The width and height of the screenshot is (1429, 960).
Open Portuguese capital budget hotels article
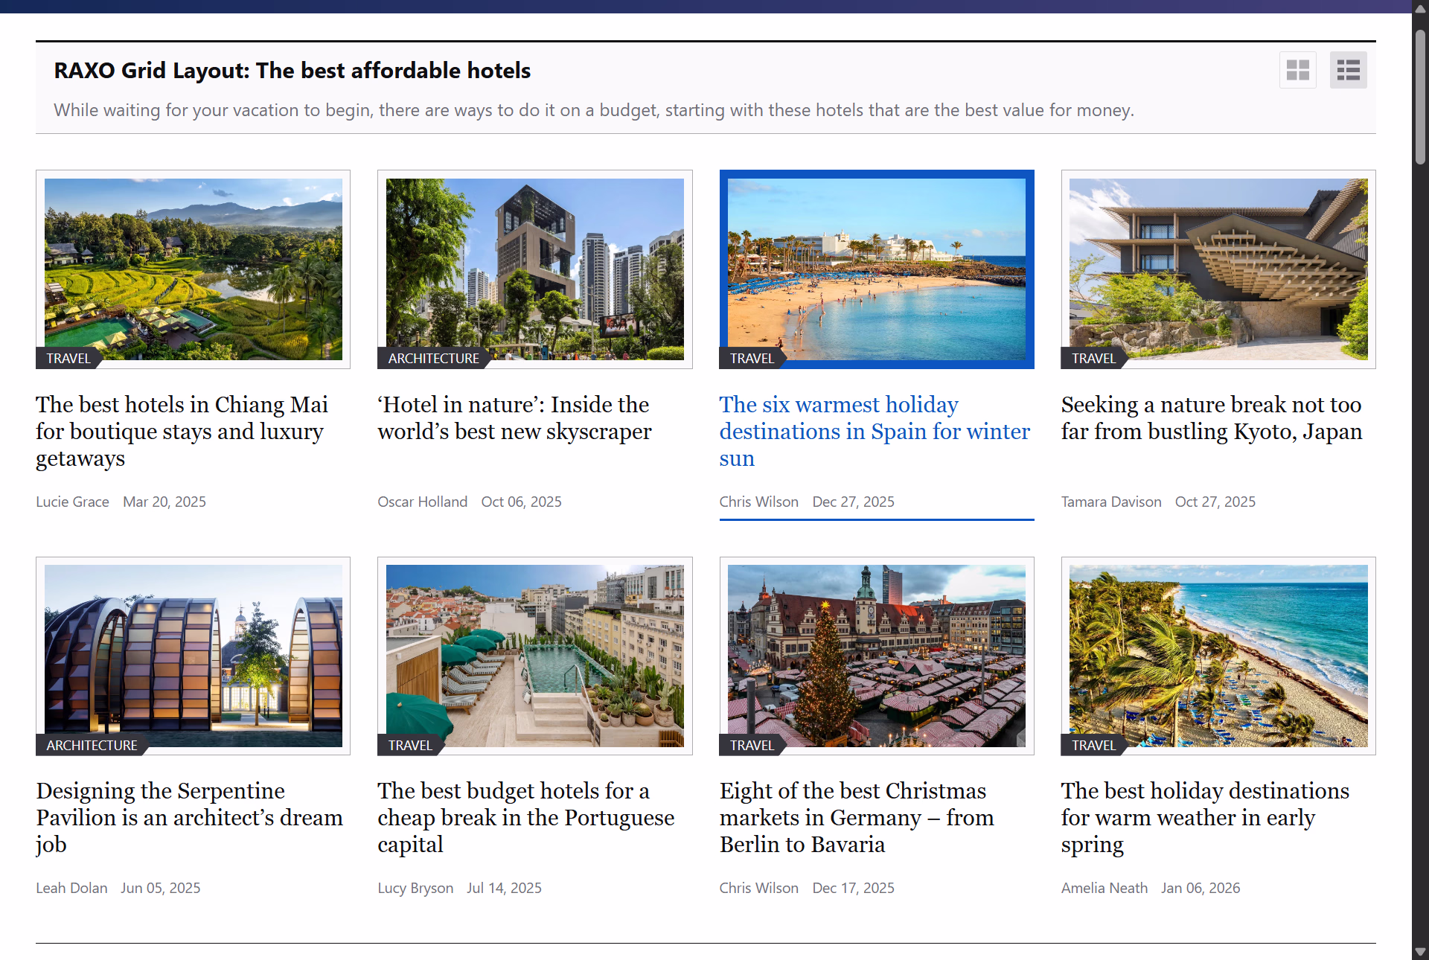pyautogui.click(x=525, y=817)
